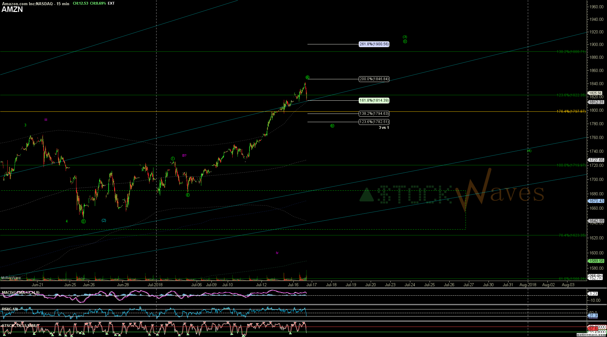Select the green wave '4' label
The width and height of the screenshot is (607, 337).
[x=67, y=221]
